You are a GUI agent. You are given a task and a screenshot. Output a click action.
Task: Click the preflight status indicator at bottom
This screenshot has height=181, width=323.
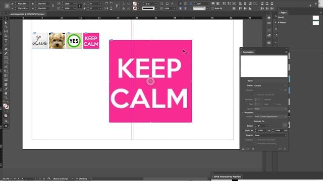(x=82, y=179)
